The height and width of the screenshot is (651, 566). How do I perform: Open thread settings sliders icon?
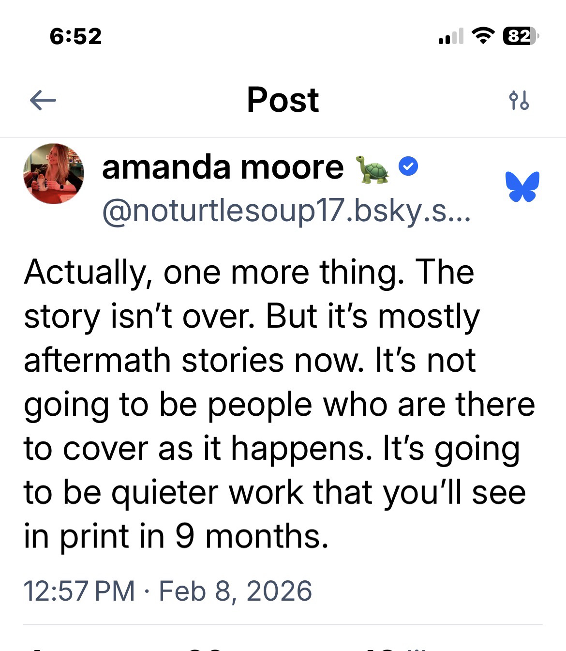coord(519,100)
